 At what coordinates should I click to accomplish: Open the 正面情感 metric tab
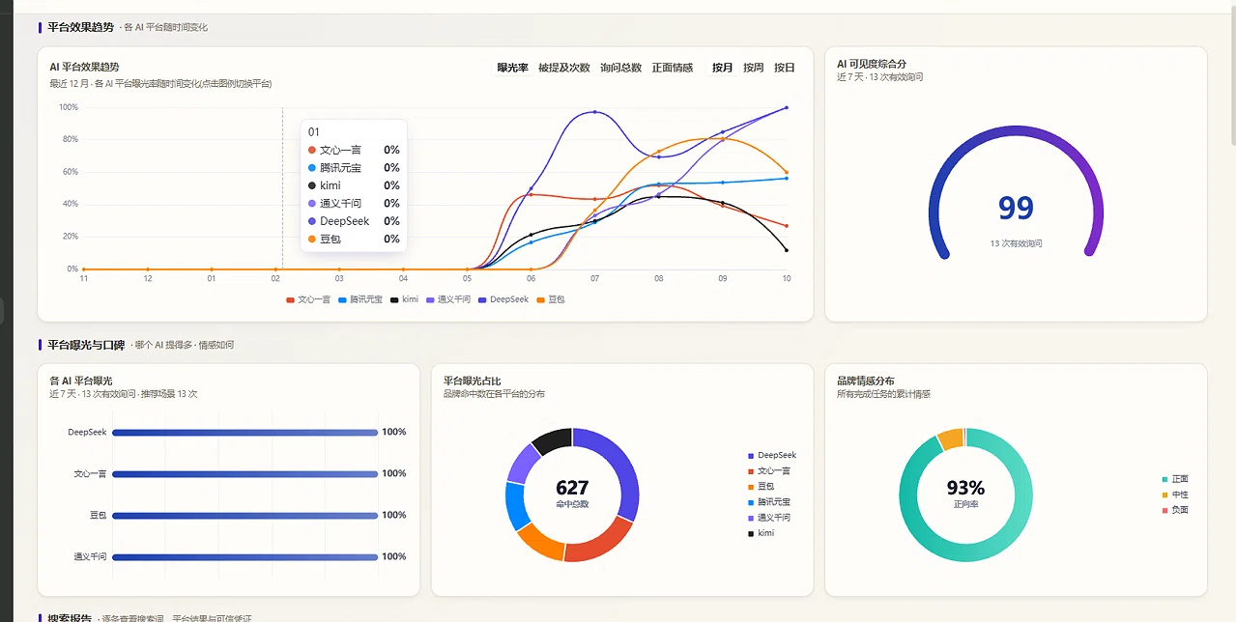click(673, 68)
